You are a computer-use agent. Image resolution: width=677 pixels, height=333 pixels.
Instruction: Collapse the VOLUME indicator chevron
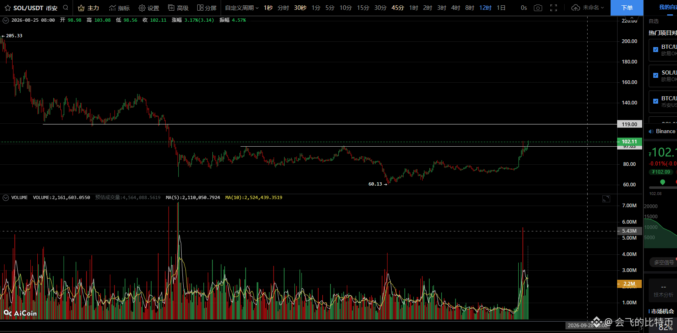pyautogui.click(x=6, y=198)
